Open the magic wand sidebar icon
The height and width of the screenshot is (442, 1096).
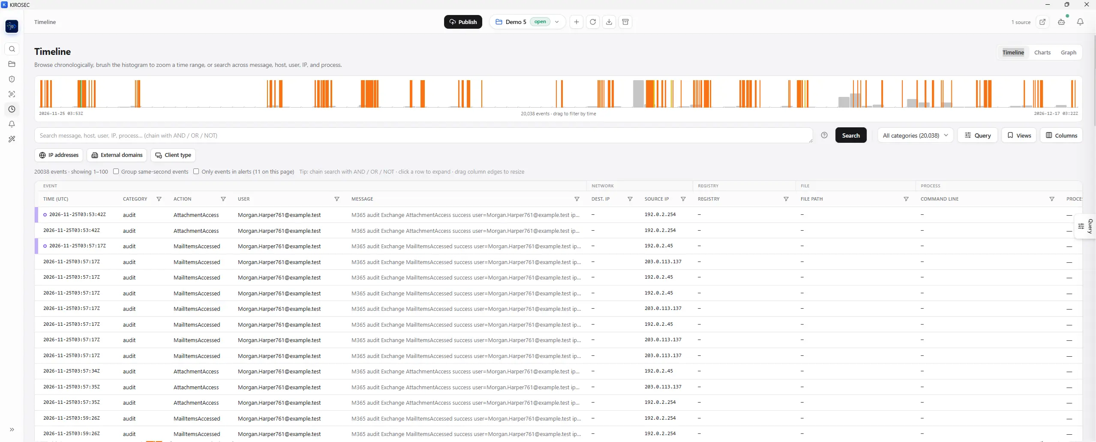pyautogui.click(x=12, y=139)
